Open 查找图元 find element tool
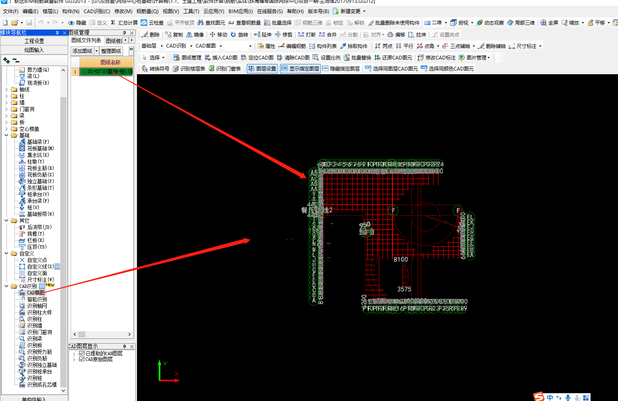Image resolution: width=618 pixels, height=401 pixels. click(211, 23)
